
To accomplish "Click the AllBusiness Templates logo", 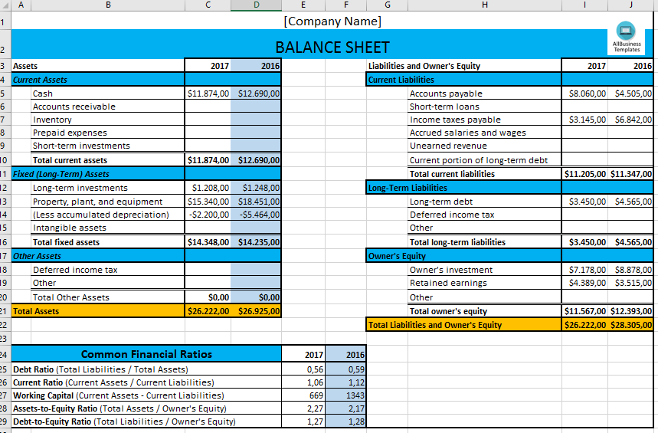I will [x=627, y=37].
